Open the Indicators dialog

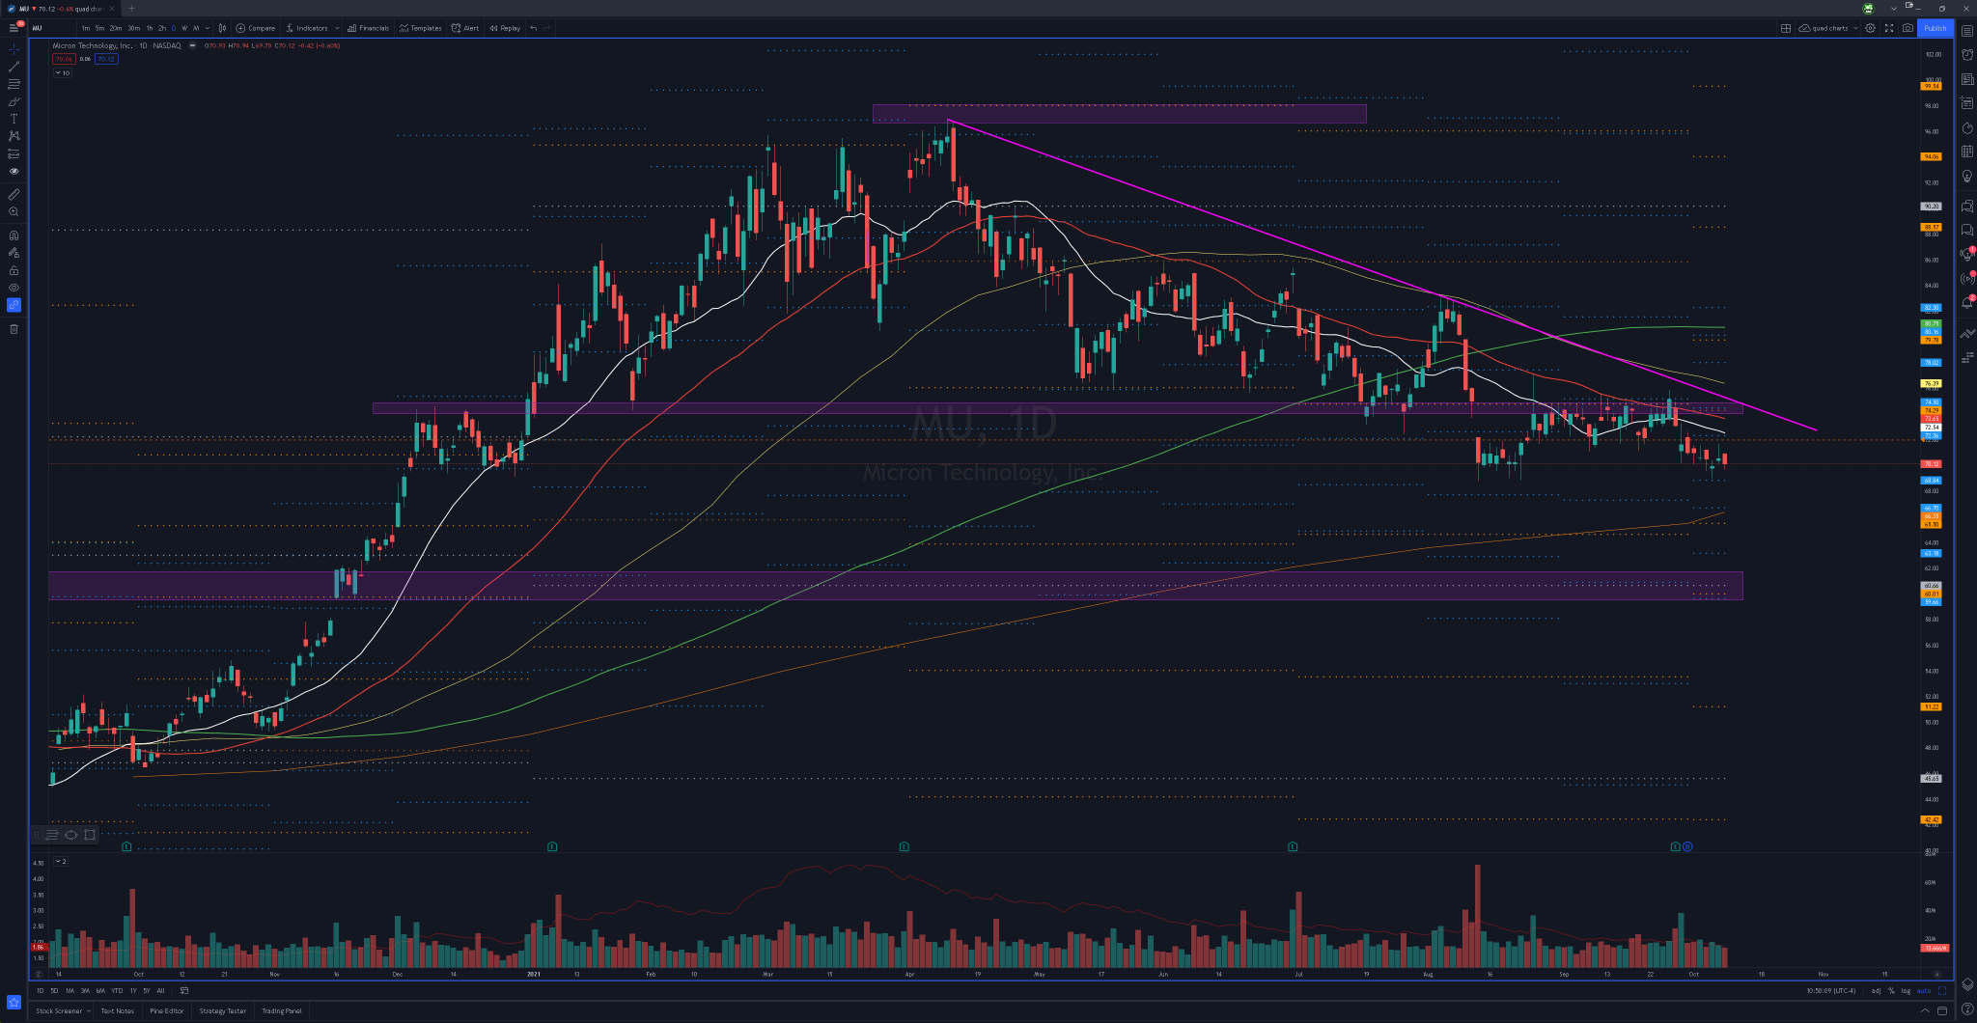[307, 28]
